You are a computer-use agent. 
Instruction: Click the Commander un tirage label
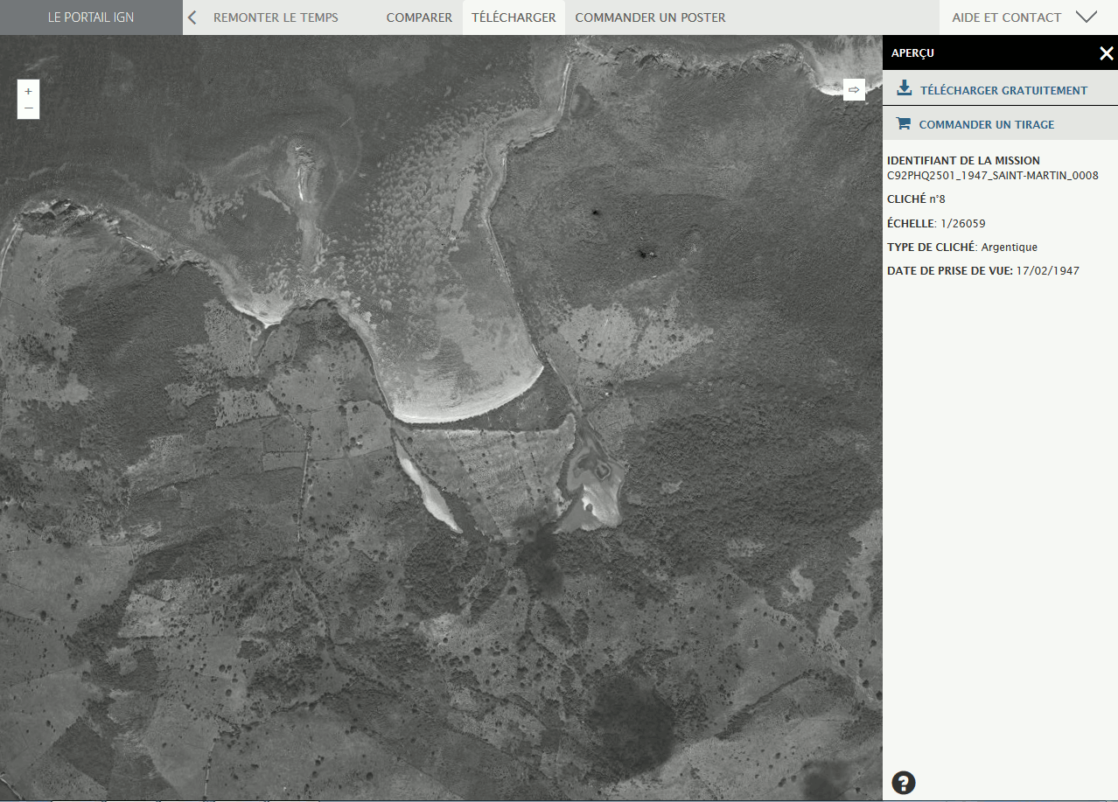tap(986, 125)
